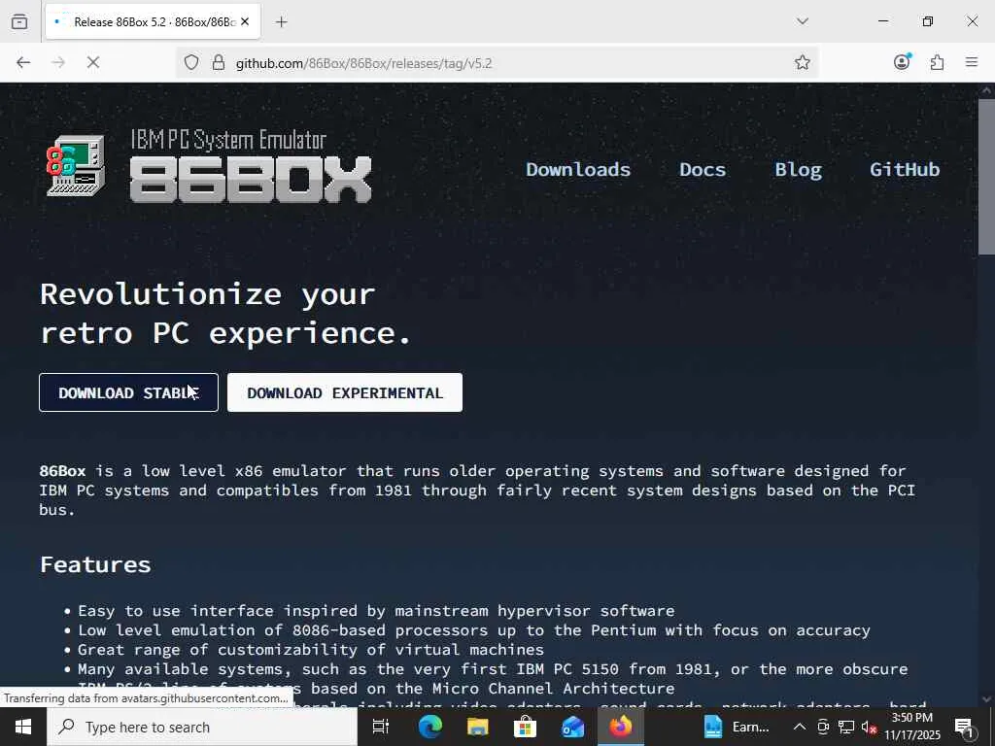Open tracking protection shield icon

pos(191,62)
